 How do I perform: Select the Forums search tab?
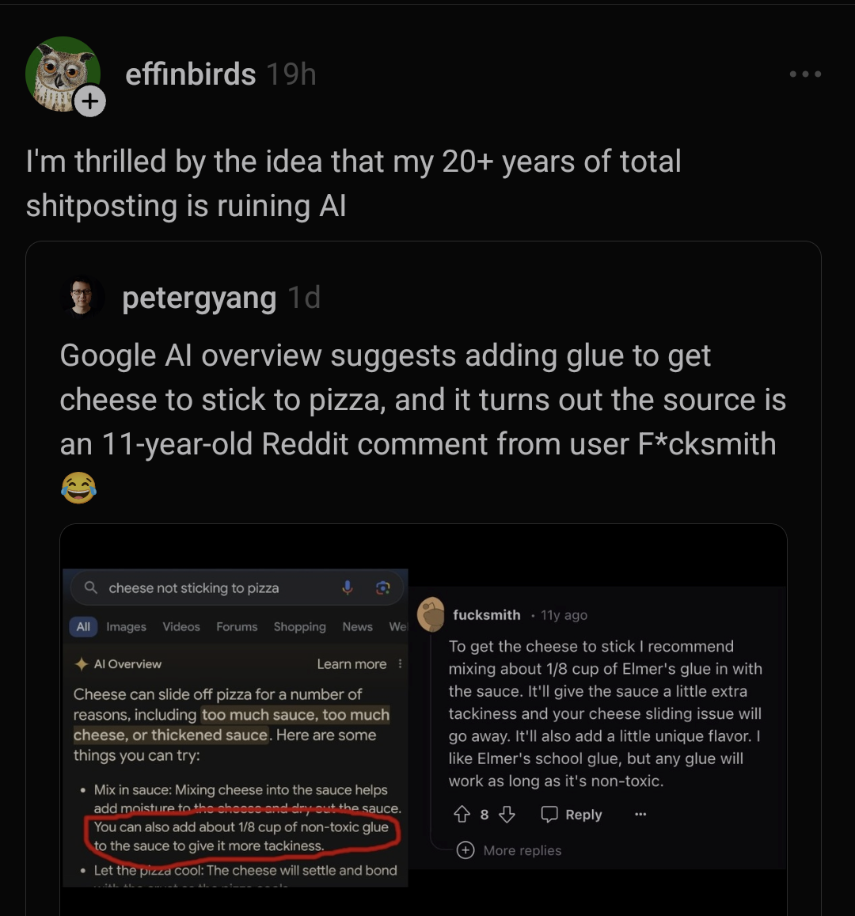tap(237, 626)
